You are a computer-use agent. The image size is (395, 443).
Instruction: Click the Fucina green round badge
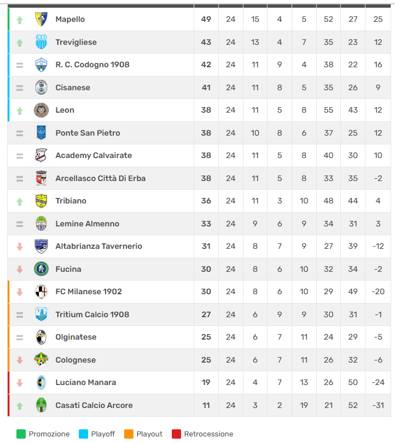(x=41, y=269)
